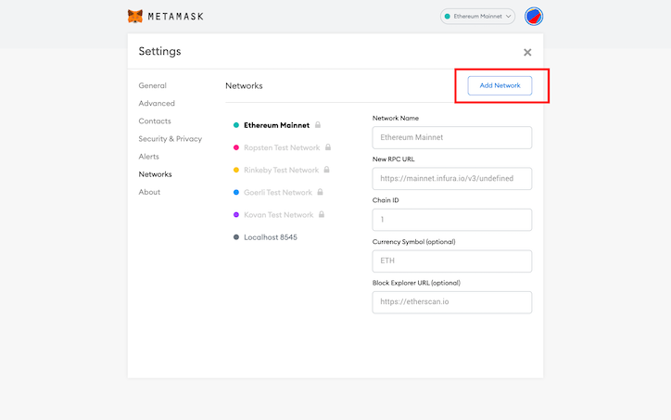Open Security & Privacy settings
This screenshot has width=671, height=420.
(170, 139)
